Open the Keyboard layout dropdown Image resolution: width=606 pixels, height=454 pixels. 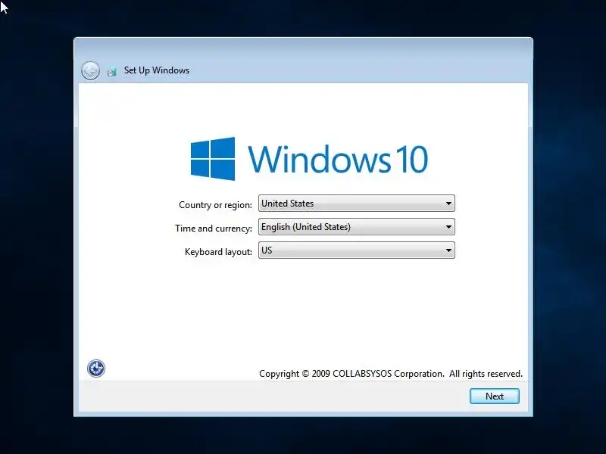click(356, 250)
